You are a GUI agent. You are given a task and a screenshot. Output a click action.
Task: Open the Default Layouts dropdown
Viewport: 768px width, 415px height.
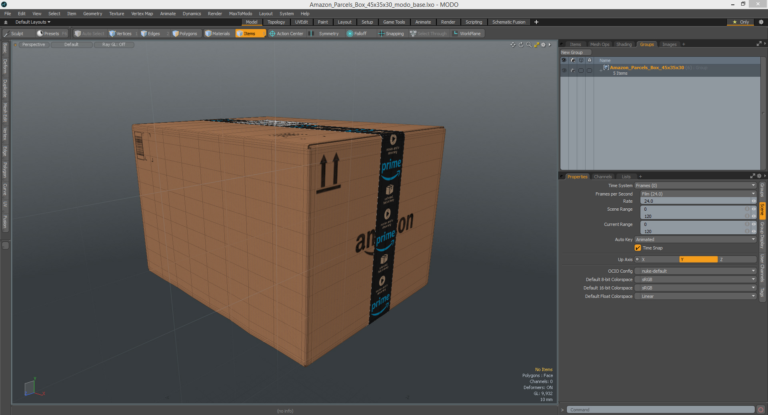tap(33, 22)
